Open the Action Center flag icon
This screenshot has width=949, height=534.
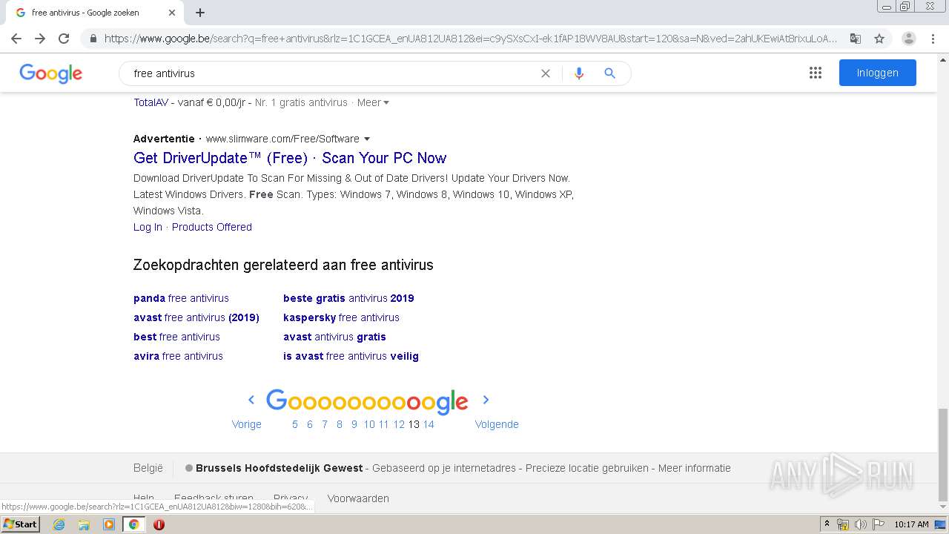click(877, 524)
